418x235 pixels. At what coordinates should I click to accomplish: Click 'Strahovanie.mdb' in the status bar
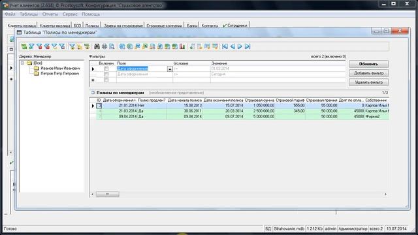(x=289, y=228)
